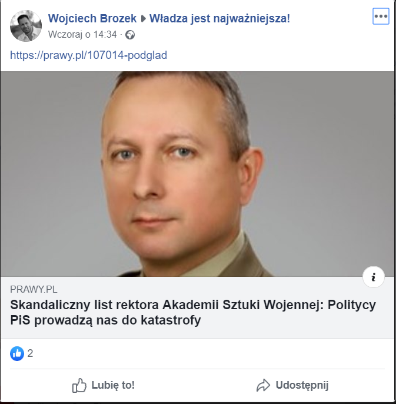Show who reacted via the count 2
The width and height of the screenshot is (396, 404).
click(30, 353)
